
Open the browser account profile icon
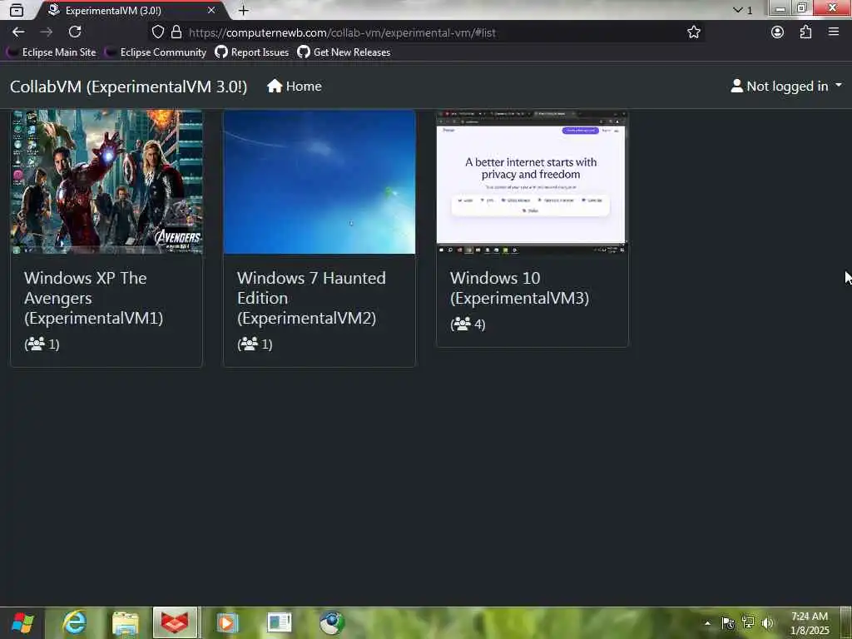pos(778,32)
